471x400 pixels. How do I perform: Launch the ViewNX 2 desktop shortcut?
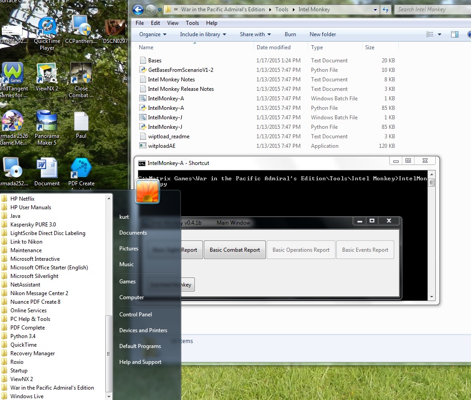click(47, 77)
